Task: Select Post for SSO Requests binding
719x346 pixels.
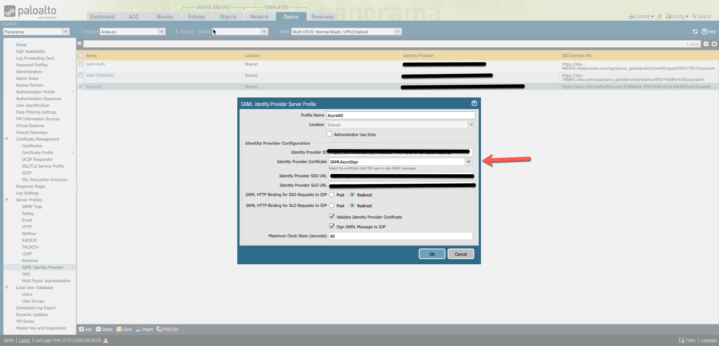Action: (x=332, y=195)
